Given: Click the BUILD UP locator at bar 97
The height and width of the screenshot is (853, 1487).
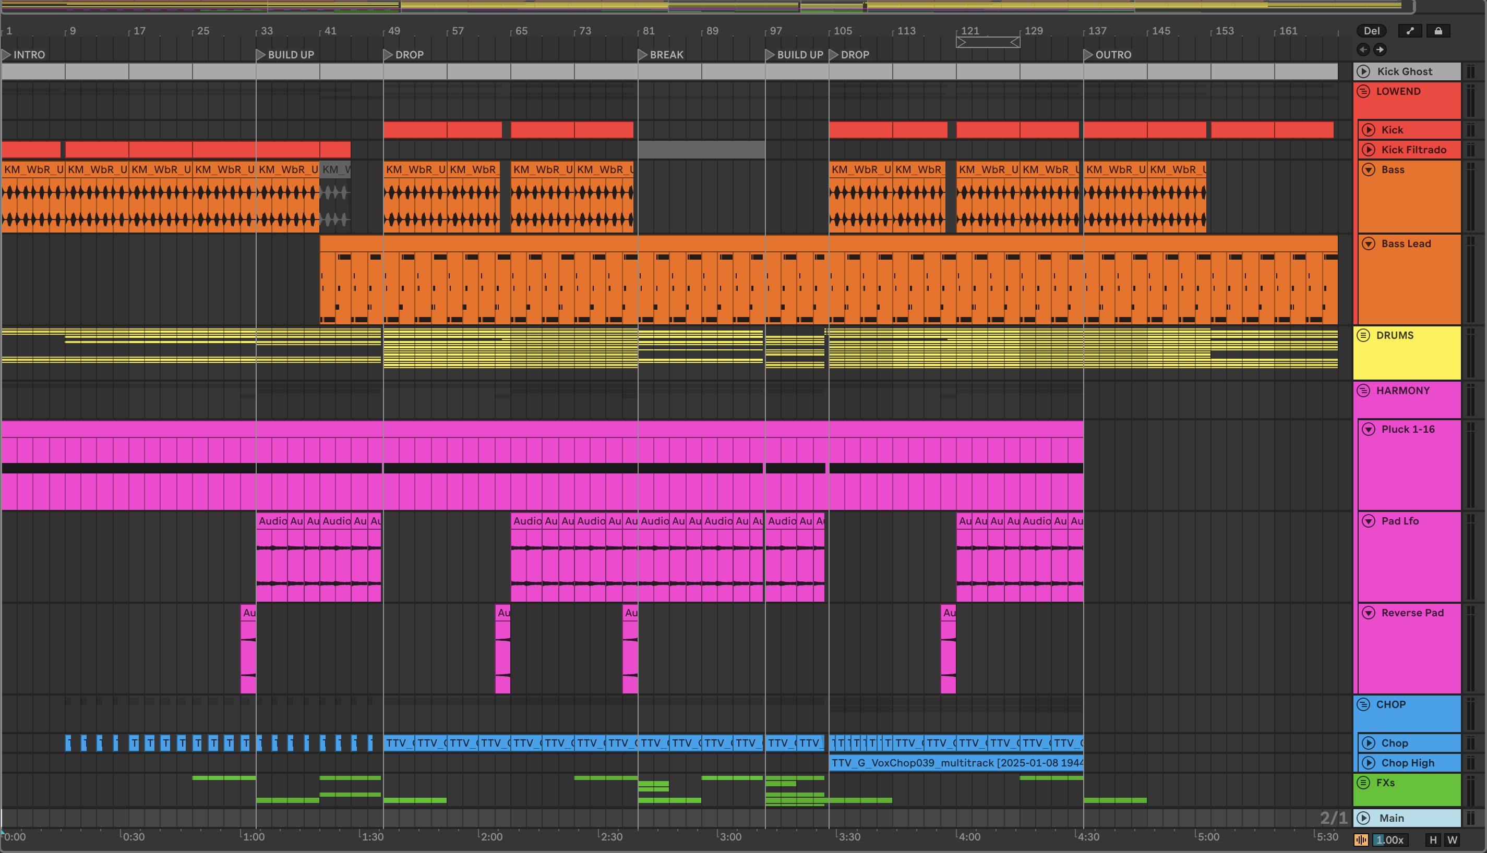Looking at the screenshot, I should (x=794, y=55).
